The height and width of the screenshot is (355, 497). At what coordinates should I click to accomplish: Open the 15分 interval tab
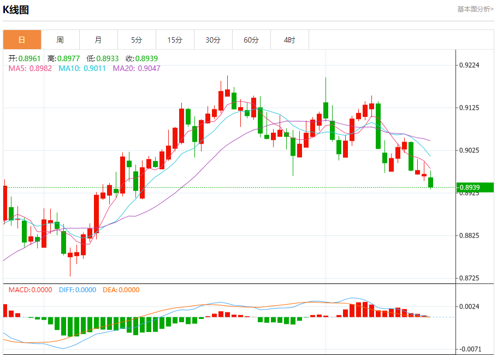[175, 40]
